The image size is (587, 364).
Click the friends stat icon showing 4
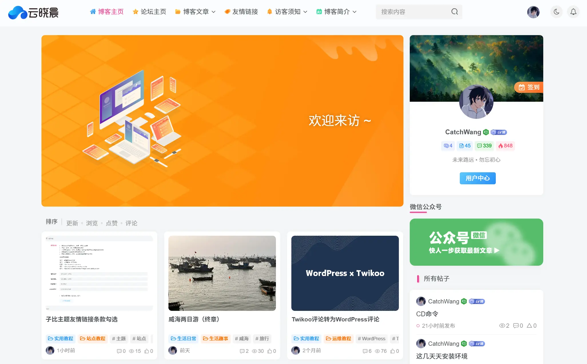pyautogui.click(x=448, y=146)
